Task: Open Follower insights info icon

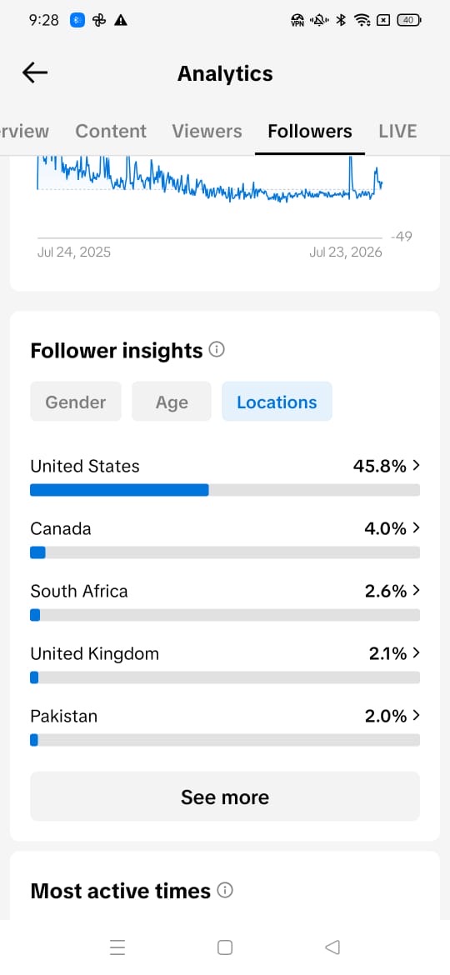Action: [x=217, y=349]
